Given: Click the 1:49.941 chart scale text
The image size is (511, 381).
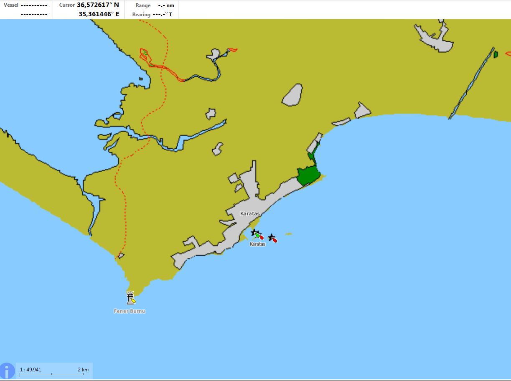Looking at the screenshot, I should pyautogui.click(x=31, y=370).
